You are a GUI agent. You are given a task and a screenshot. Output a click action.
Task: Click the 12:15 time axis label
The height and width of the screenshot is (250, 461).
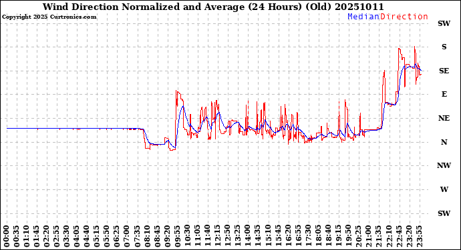pos(217,236)
